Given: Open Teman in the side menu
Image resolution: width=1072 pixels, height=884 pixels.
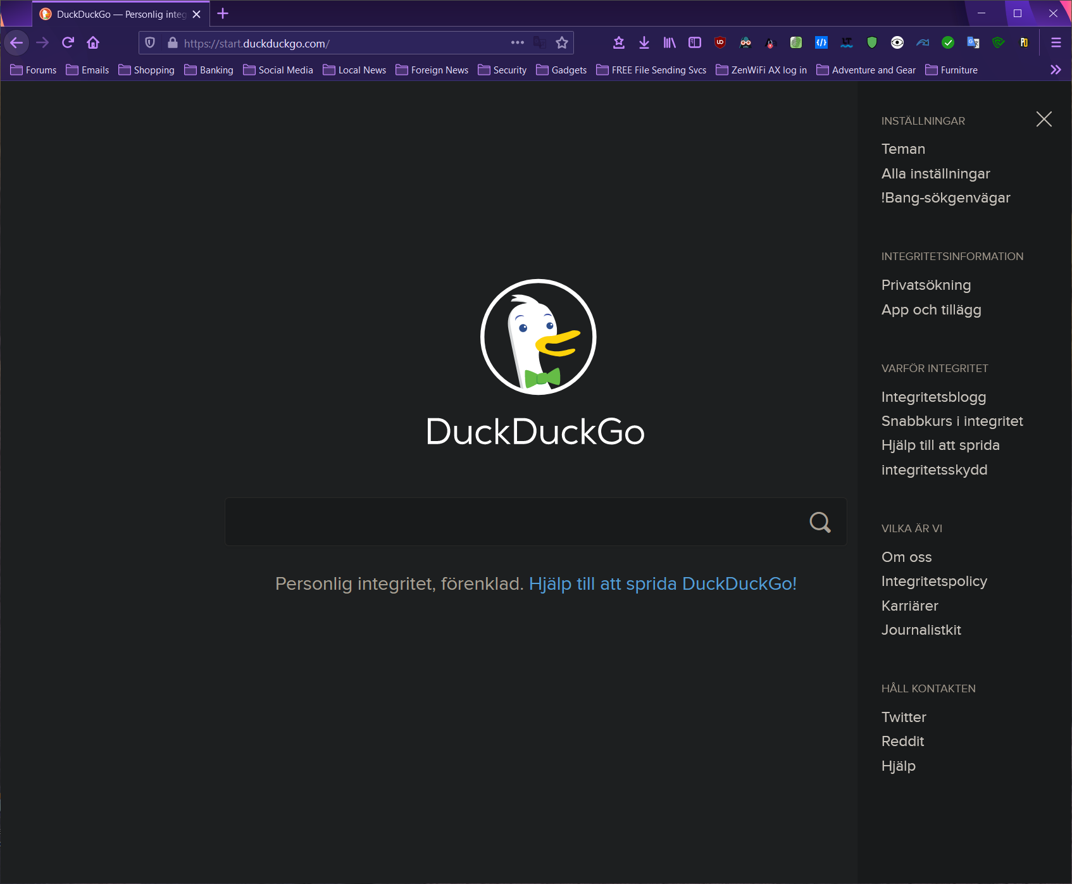Looking at the screenshot, I should tap(903, 149).
